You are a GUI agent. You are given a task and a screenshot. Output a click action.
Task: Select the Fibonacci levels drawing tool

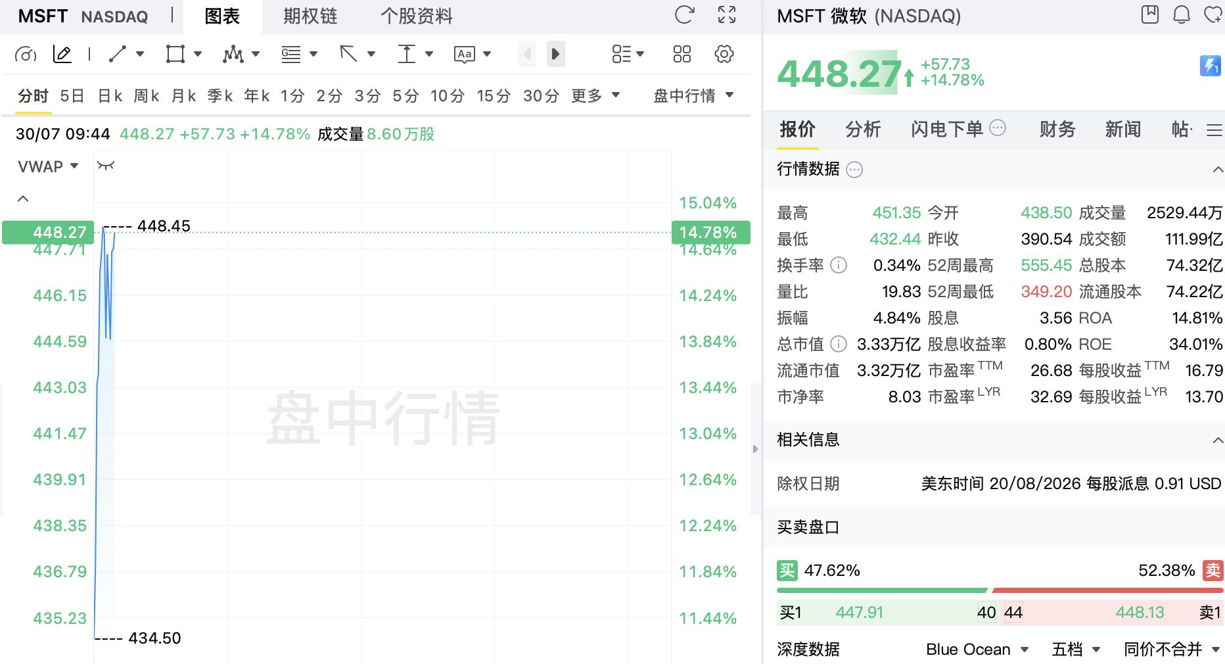(290, 54)
